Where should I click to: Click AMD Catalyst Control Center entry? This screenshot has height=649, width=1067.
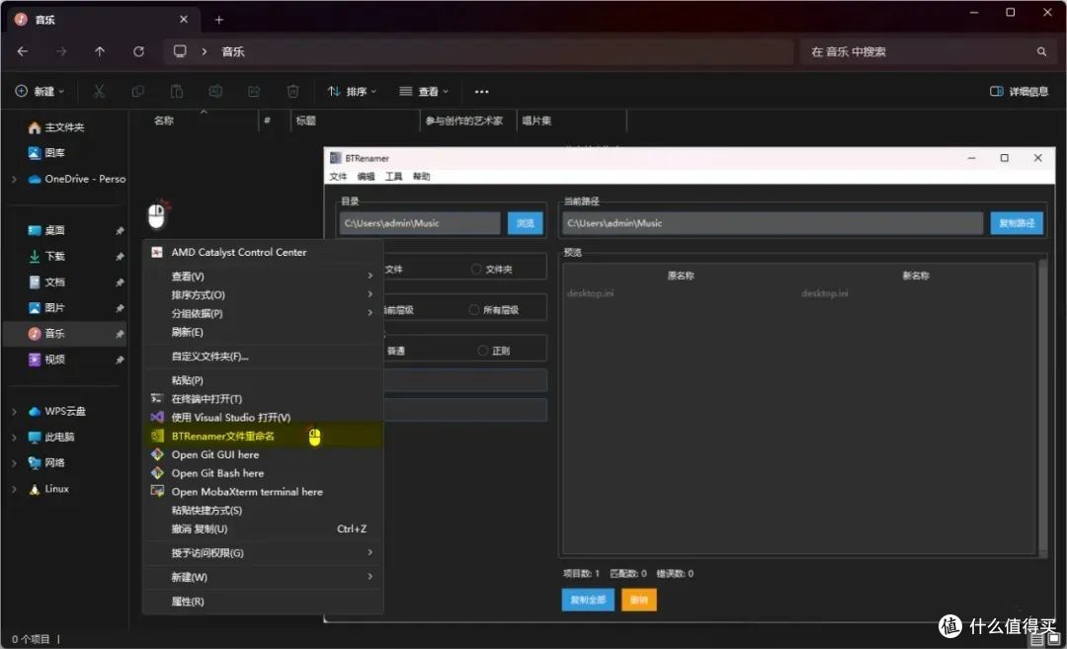264,253
